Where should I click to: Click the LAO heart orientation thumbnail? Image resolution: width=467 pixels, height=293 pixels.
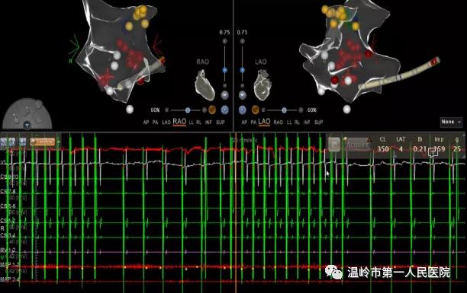(262, 84)
